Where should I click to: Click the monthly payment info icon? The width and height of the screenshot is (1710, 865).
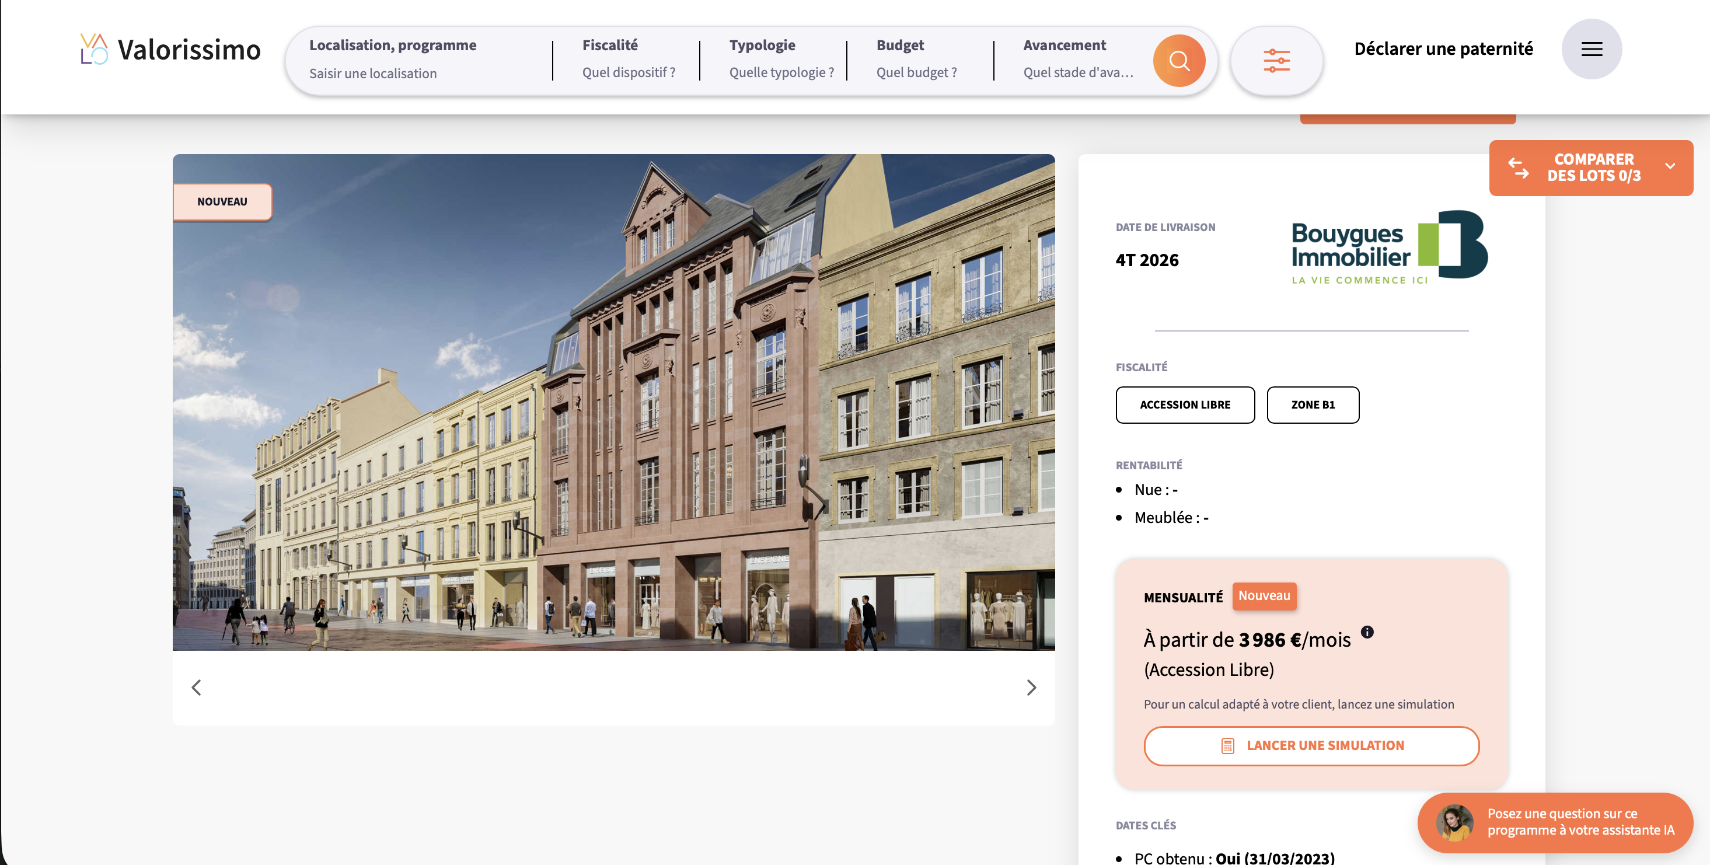tap(1367, 632)
